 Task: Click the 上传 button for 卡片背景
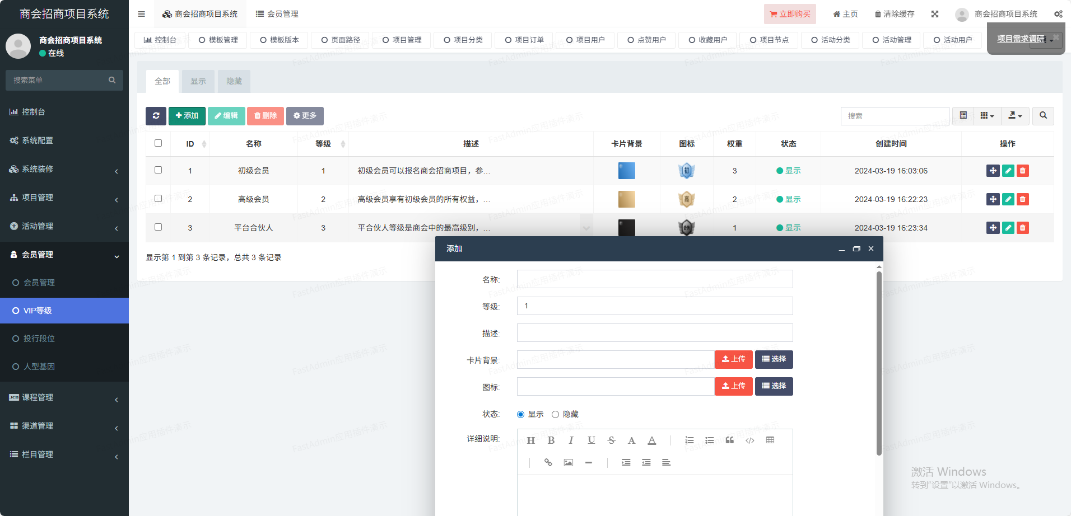[x=733, y=359]
